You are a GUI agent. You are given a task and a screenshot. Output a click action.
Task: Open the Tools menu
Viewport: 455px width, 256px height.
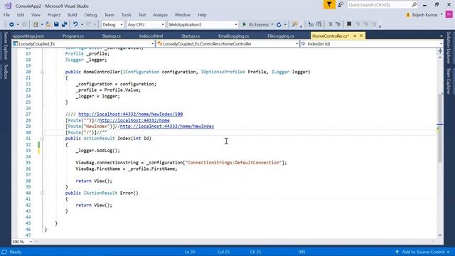[127, 15]
